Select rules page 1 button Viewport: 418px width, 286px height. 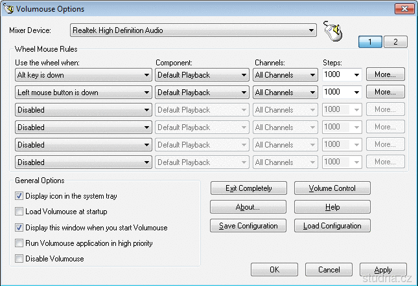pyautogui.click(x=370, y=42)
